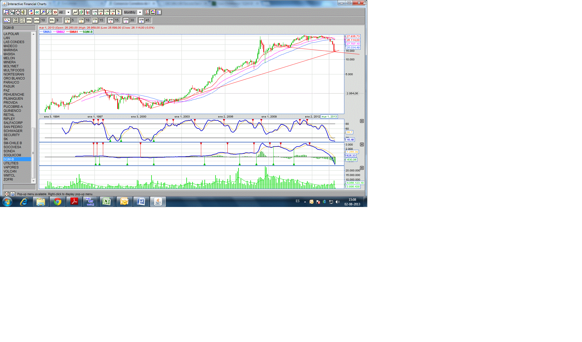Screen dimensions: 582x342
Task: Select SOQUICOM in the stock list
Action: click(12, 155)
